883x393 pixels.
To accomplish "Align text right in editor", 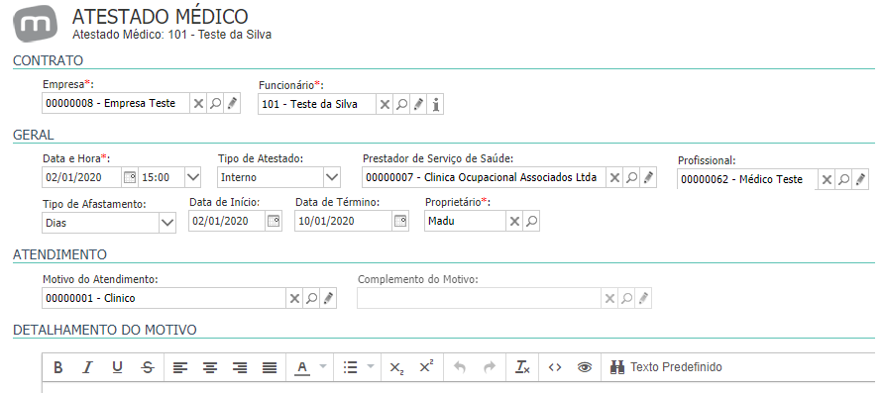I will (x=240, y=367).
